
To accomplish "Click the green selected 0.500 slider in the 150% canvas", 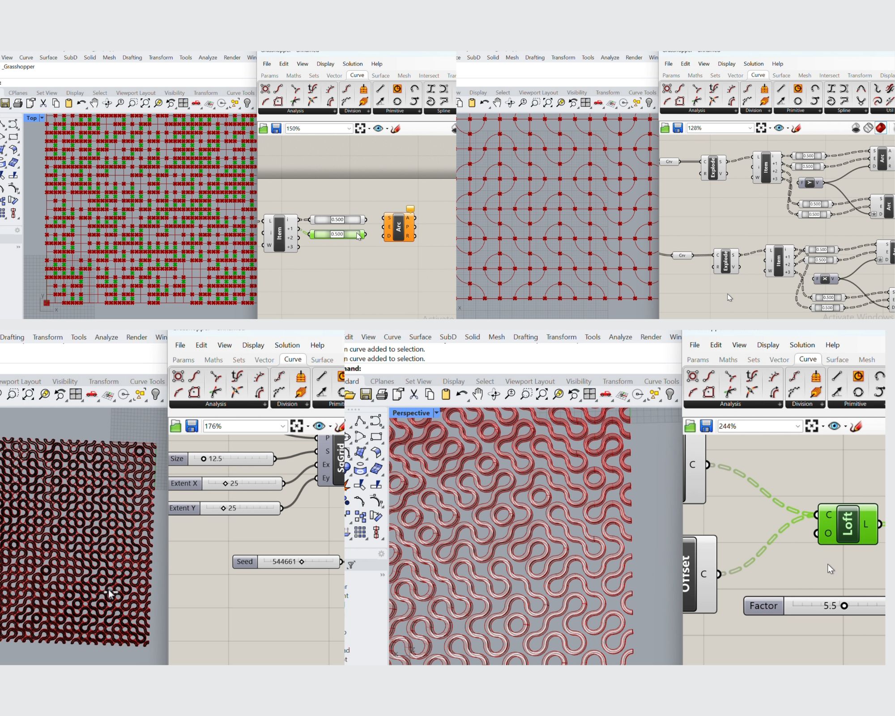I will point(337,234).
